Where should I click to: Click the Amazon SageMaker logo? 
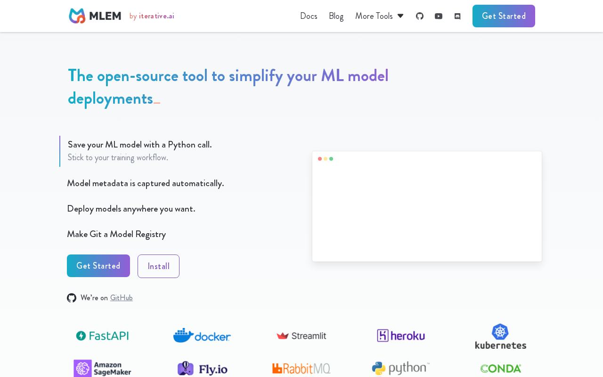point(102,369)
